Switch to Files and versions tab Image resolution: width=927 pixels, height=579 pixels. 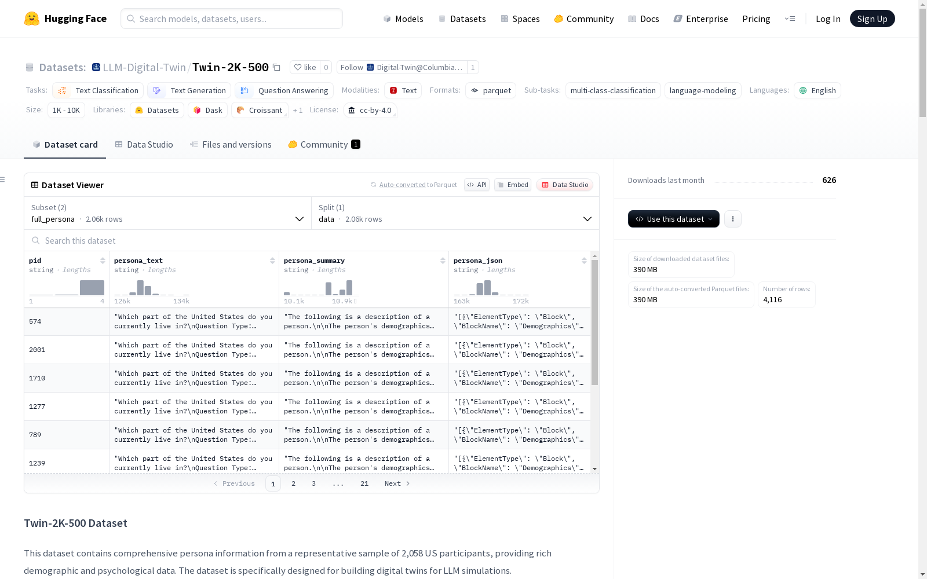[231, 145]
